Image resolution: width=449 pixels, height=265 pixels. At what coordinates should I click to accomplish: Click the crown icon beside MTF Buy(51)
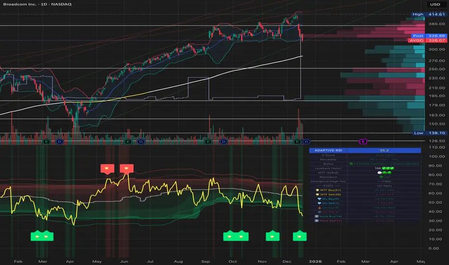click(317, 190)
